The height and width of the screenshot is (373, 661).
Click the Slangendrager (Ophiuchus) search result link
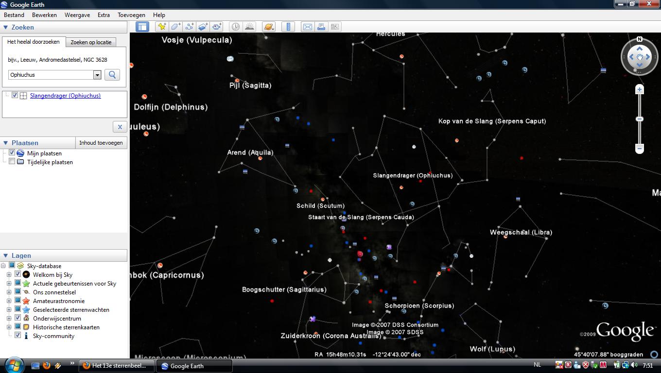tap(65, 96)
